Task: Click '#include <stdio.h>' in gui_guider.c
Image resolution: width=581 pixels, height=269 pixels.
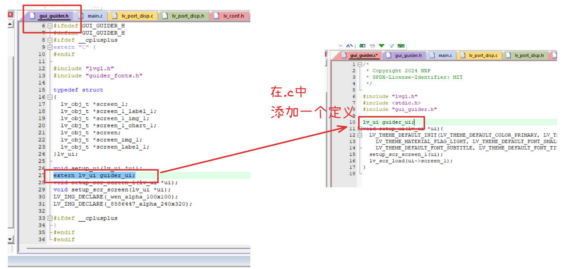Action: coord(392,103)
